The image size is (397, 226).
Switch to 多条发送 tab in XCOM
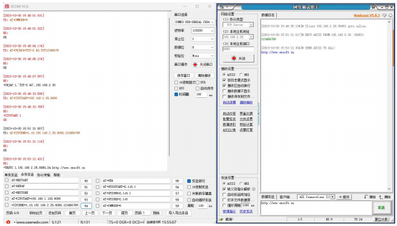(x=27, y=174)
